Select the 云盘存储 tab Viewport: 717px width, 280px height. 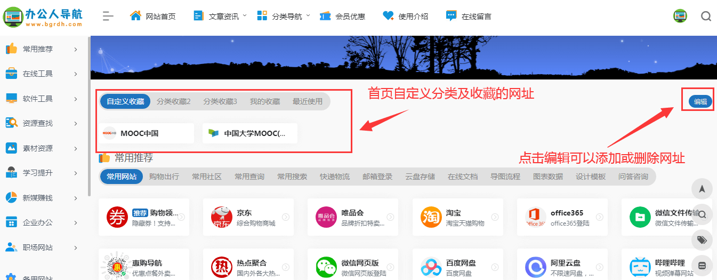420,177
